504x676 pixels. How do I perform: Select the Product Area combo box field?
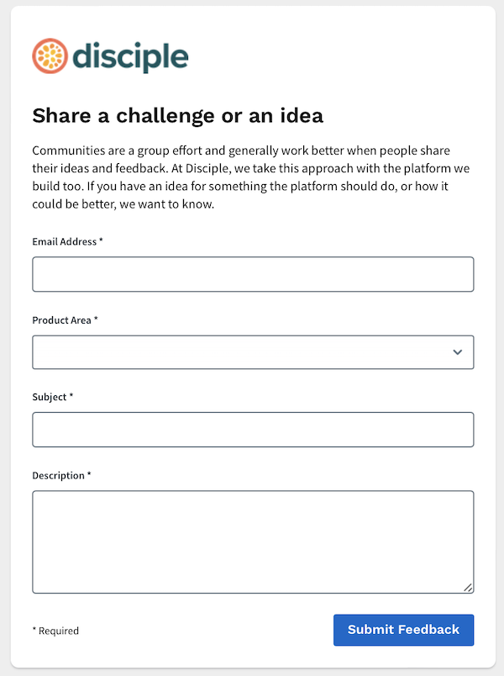tap(253, 352)
